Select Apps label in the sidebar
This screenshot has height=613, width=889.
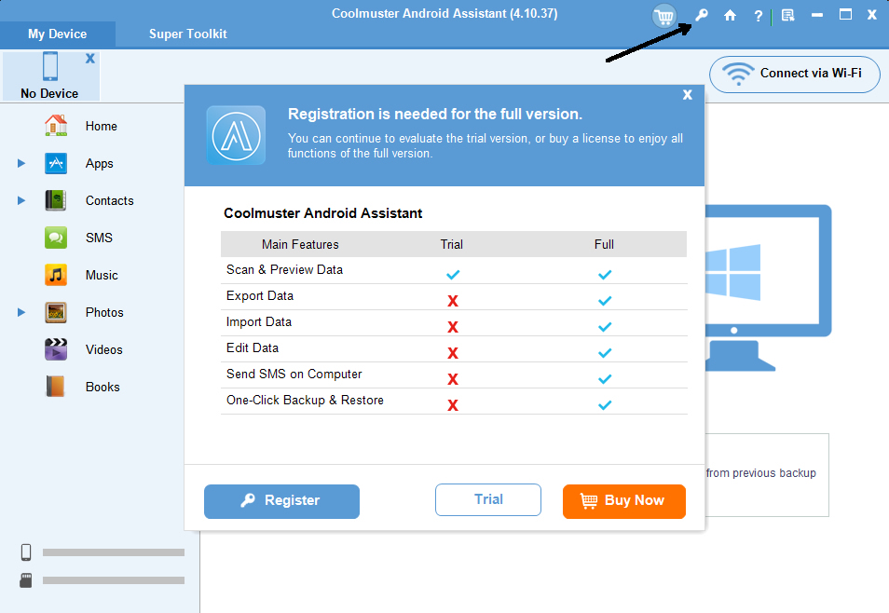(x=99, y=164)
